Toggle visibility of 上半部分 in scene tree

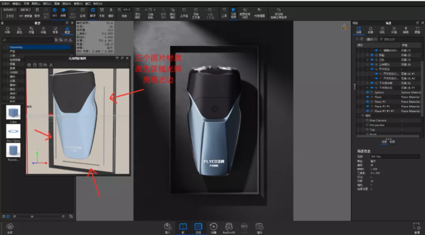372,64
